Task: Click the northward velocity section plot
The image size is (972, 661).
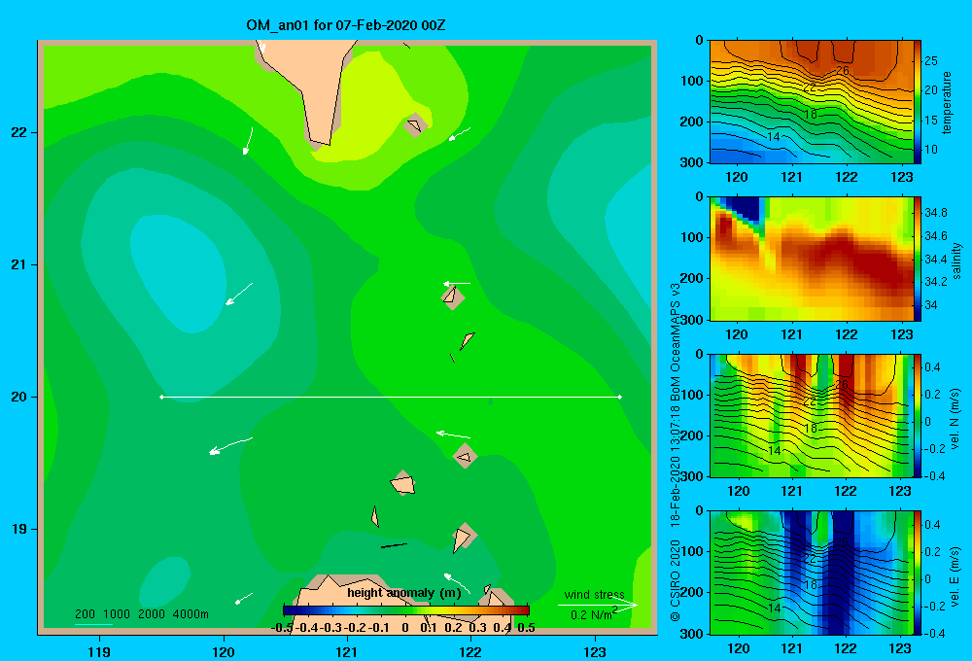Action: (812, 415)
